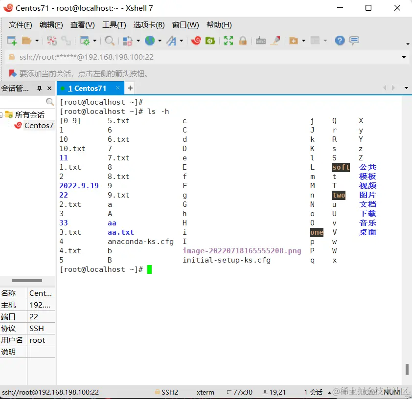Screen dimensions: 412x399
Task: Click the Open Session folder icon
Action: tap(26, 41)
